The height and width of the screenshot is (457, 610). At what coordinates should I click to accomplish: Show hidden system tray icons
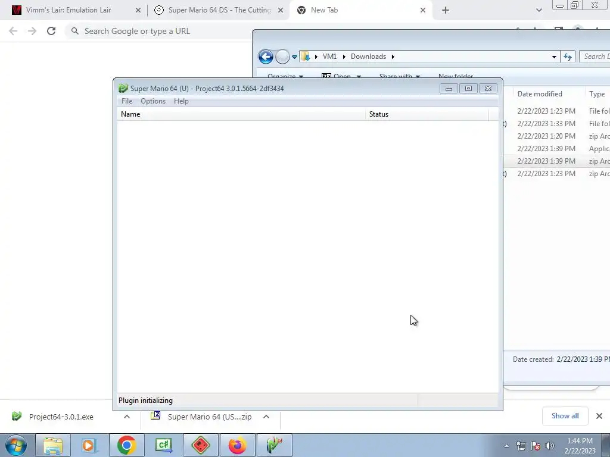point(506,446)
